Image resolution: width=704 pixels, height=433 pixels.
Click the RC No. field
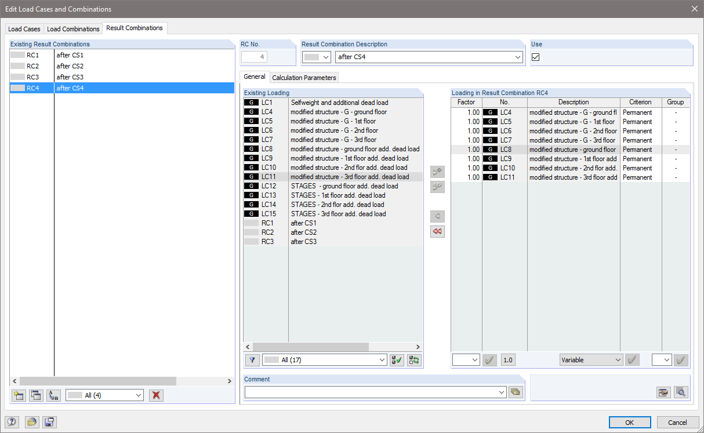255,57
